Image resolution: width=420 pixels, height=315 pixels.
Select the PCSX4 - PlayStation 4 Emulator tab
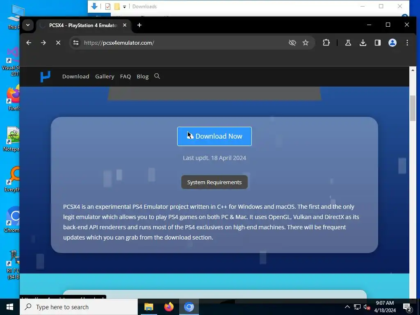[83, 25]
